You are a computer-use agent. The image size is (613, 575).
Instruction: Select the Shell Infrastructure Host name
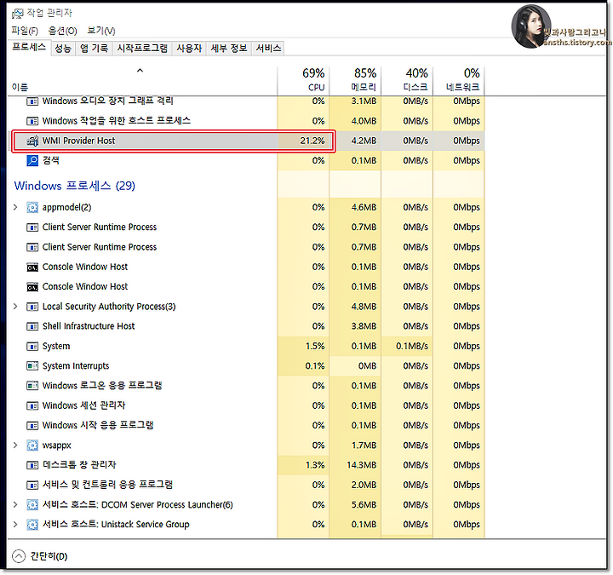click(89, 326)
